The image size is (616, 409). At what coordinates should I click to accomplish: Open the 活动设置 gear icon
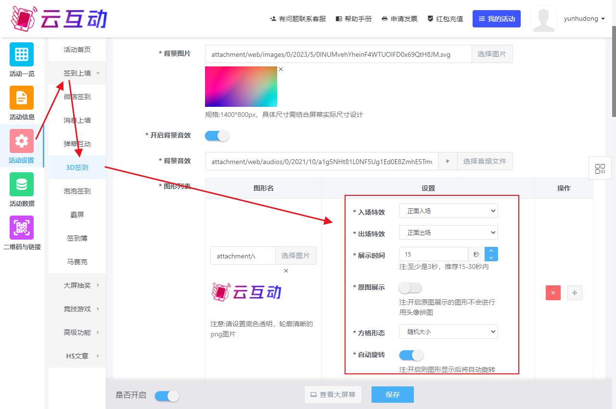point(22,141)
